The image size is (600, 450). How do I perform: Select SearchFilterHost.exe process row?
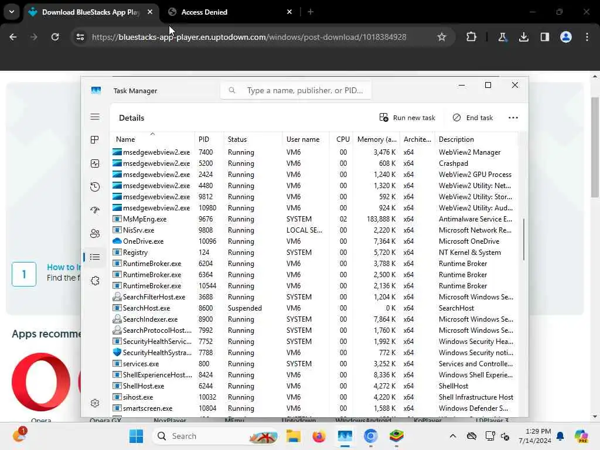point(315,297)
